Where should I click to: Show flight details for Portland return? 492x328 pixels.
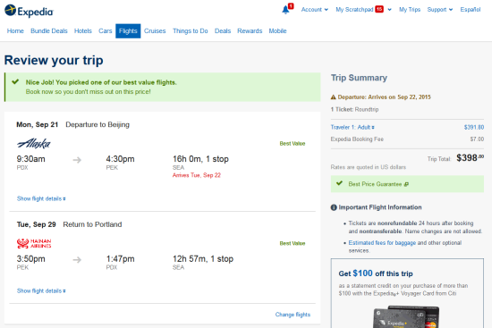(x=41, y=291)
